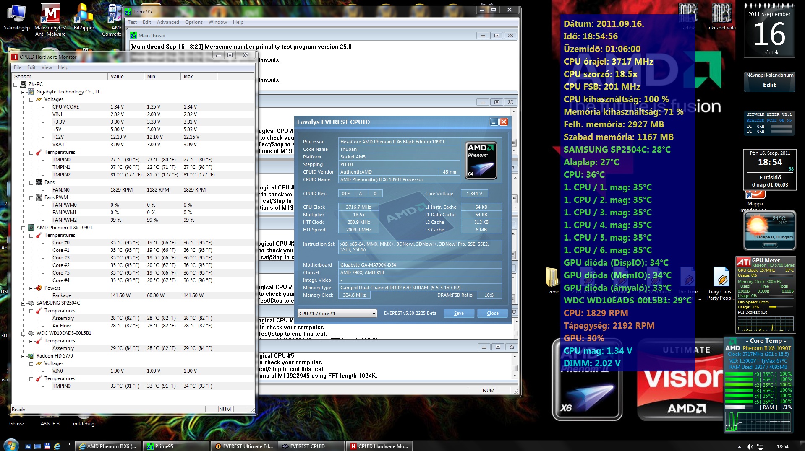The height and width of the screenshot is (451, 805).
Task: Launch Internet Explorer from quick launch
Action: tap(57, 446)
